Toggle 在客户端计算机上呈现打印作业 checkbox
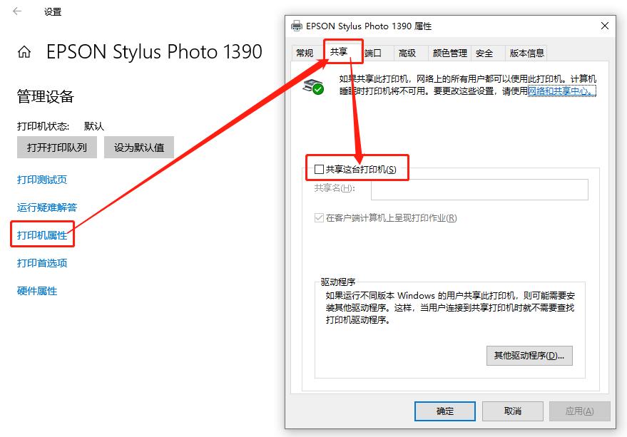The height and width of the screenshot is (437, 627). [320, 218]
